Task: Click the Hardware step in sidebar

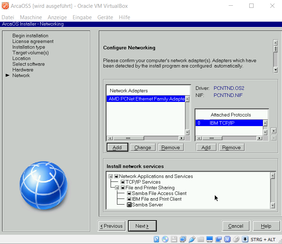Action: (23, 70)
